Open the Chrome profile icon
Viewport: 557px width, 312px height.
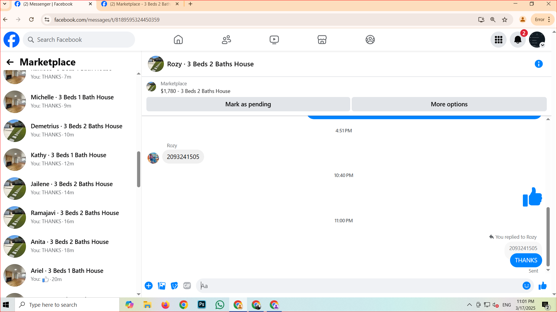(x=523, y=20)
